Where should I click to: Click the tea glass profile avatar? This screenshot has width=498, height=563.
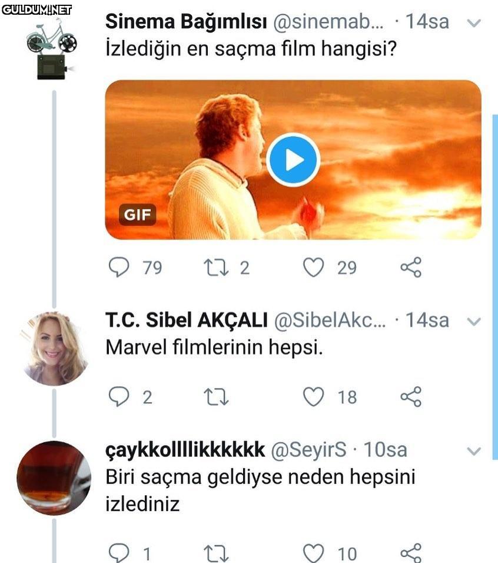(54, 478)
